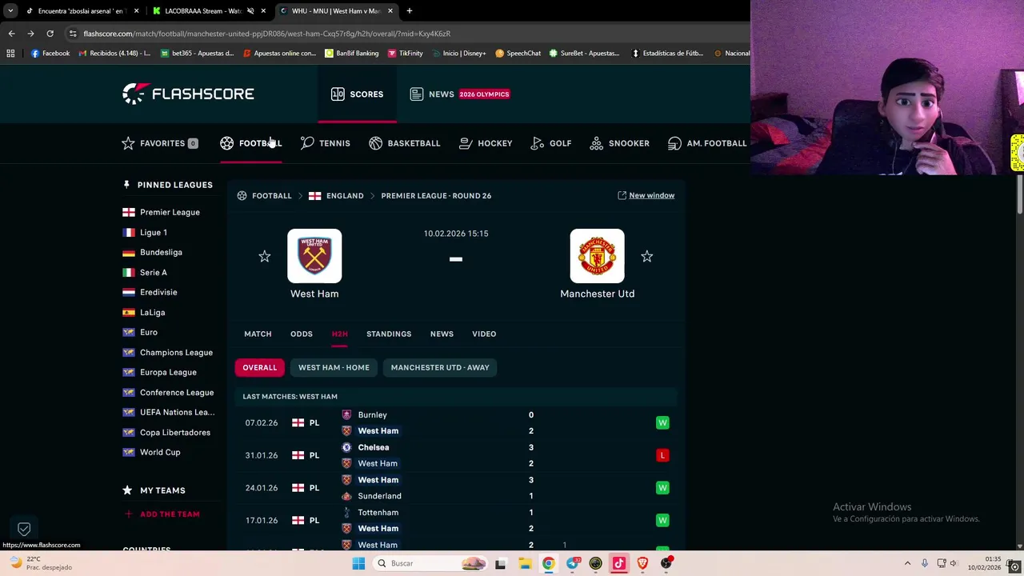Open Tottenham vs West Ham 17.01.26 match
The height and width of the screenshot is (576, 1024).
pos(458,520)
